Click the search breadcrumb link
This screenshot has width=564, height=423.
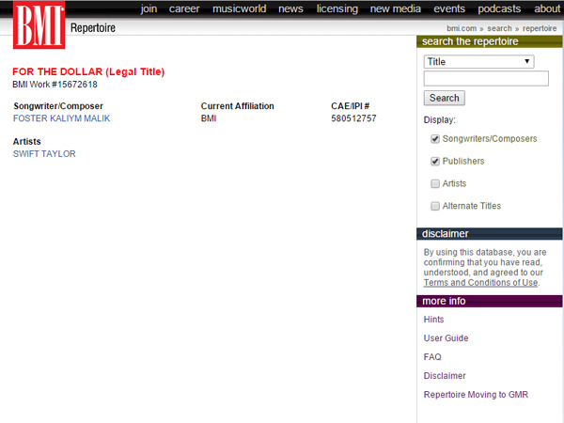click(499, 29)
